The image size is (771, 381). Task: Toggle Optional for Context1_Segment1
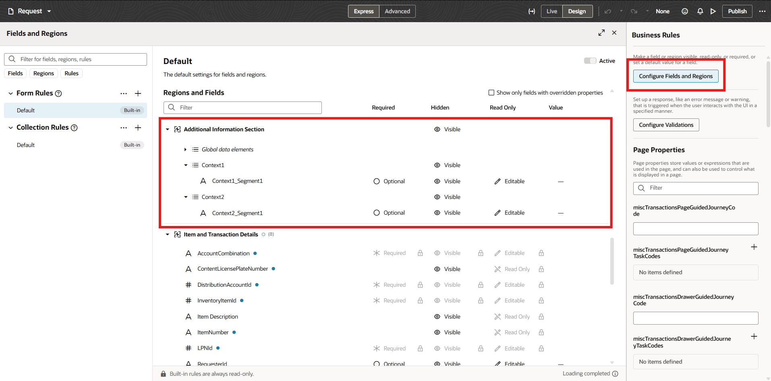click(377, 181)
